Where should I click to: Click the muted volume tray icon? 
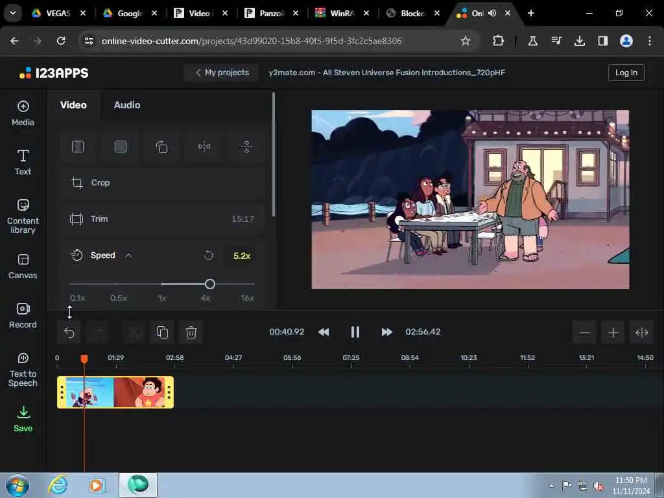[x=599, y=486]
